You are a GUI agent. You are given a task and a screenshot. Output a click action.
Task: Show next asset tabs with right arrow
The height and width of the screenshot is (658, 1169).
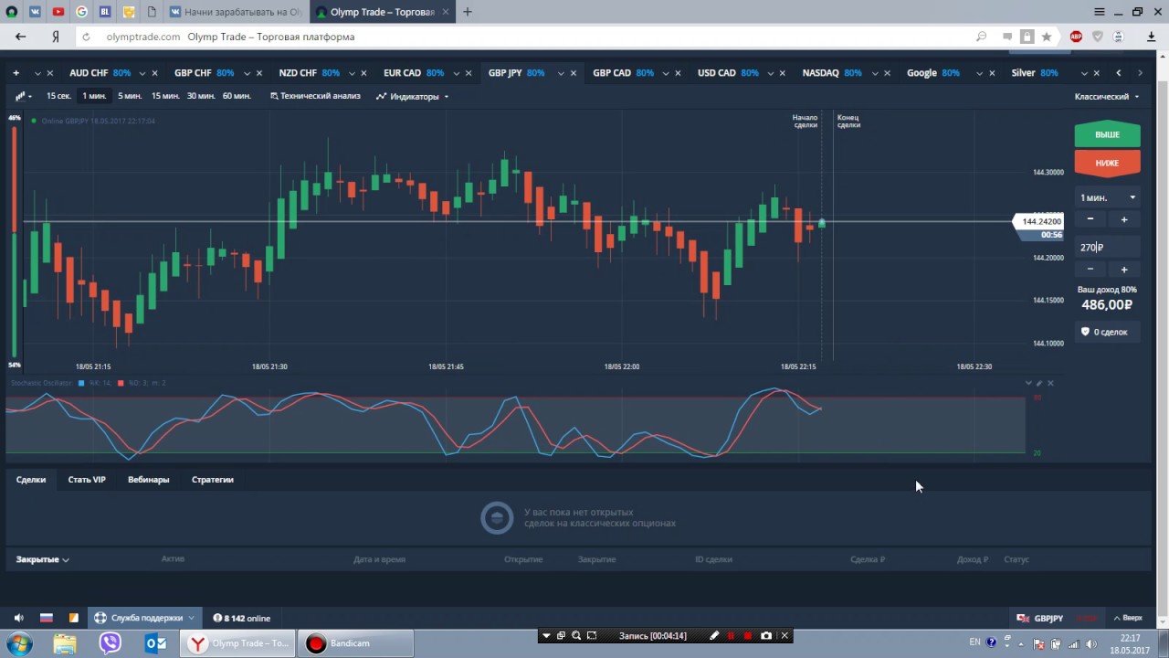tap(1140, 73)
